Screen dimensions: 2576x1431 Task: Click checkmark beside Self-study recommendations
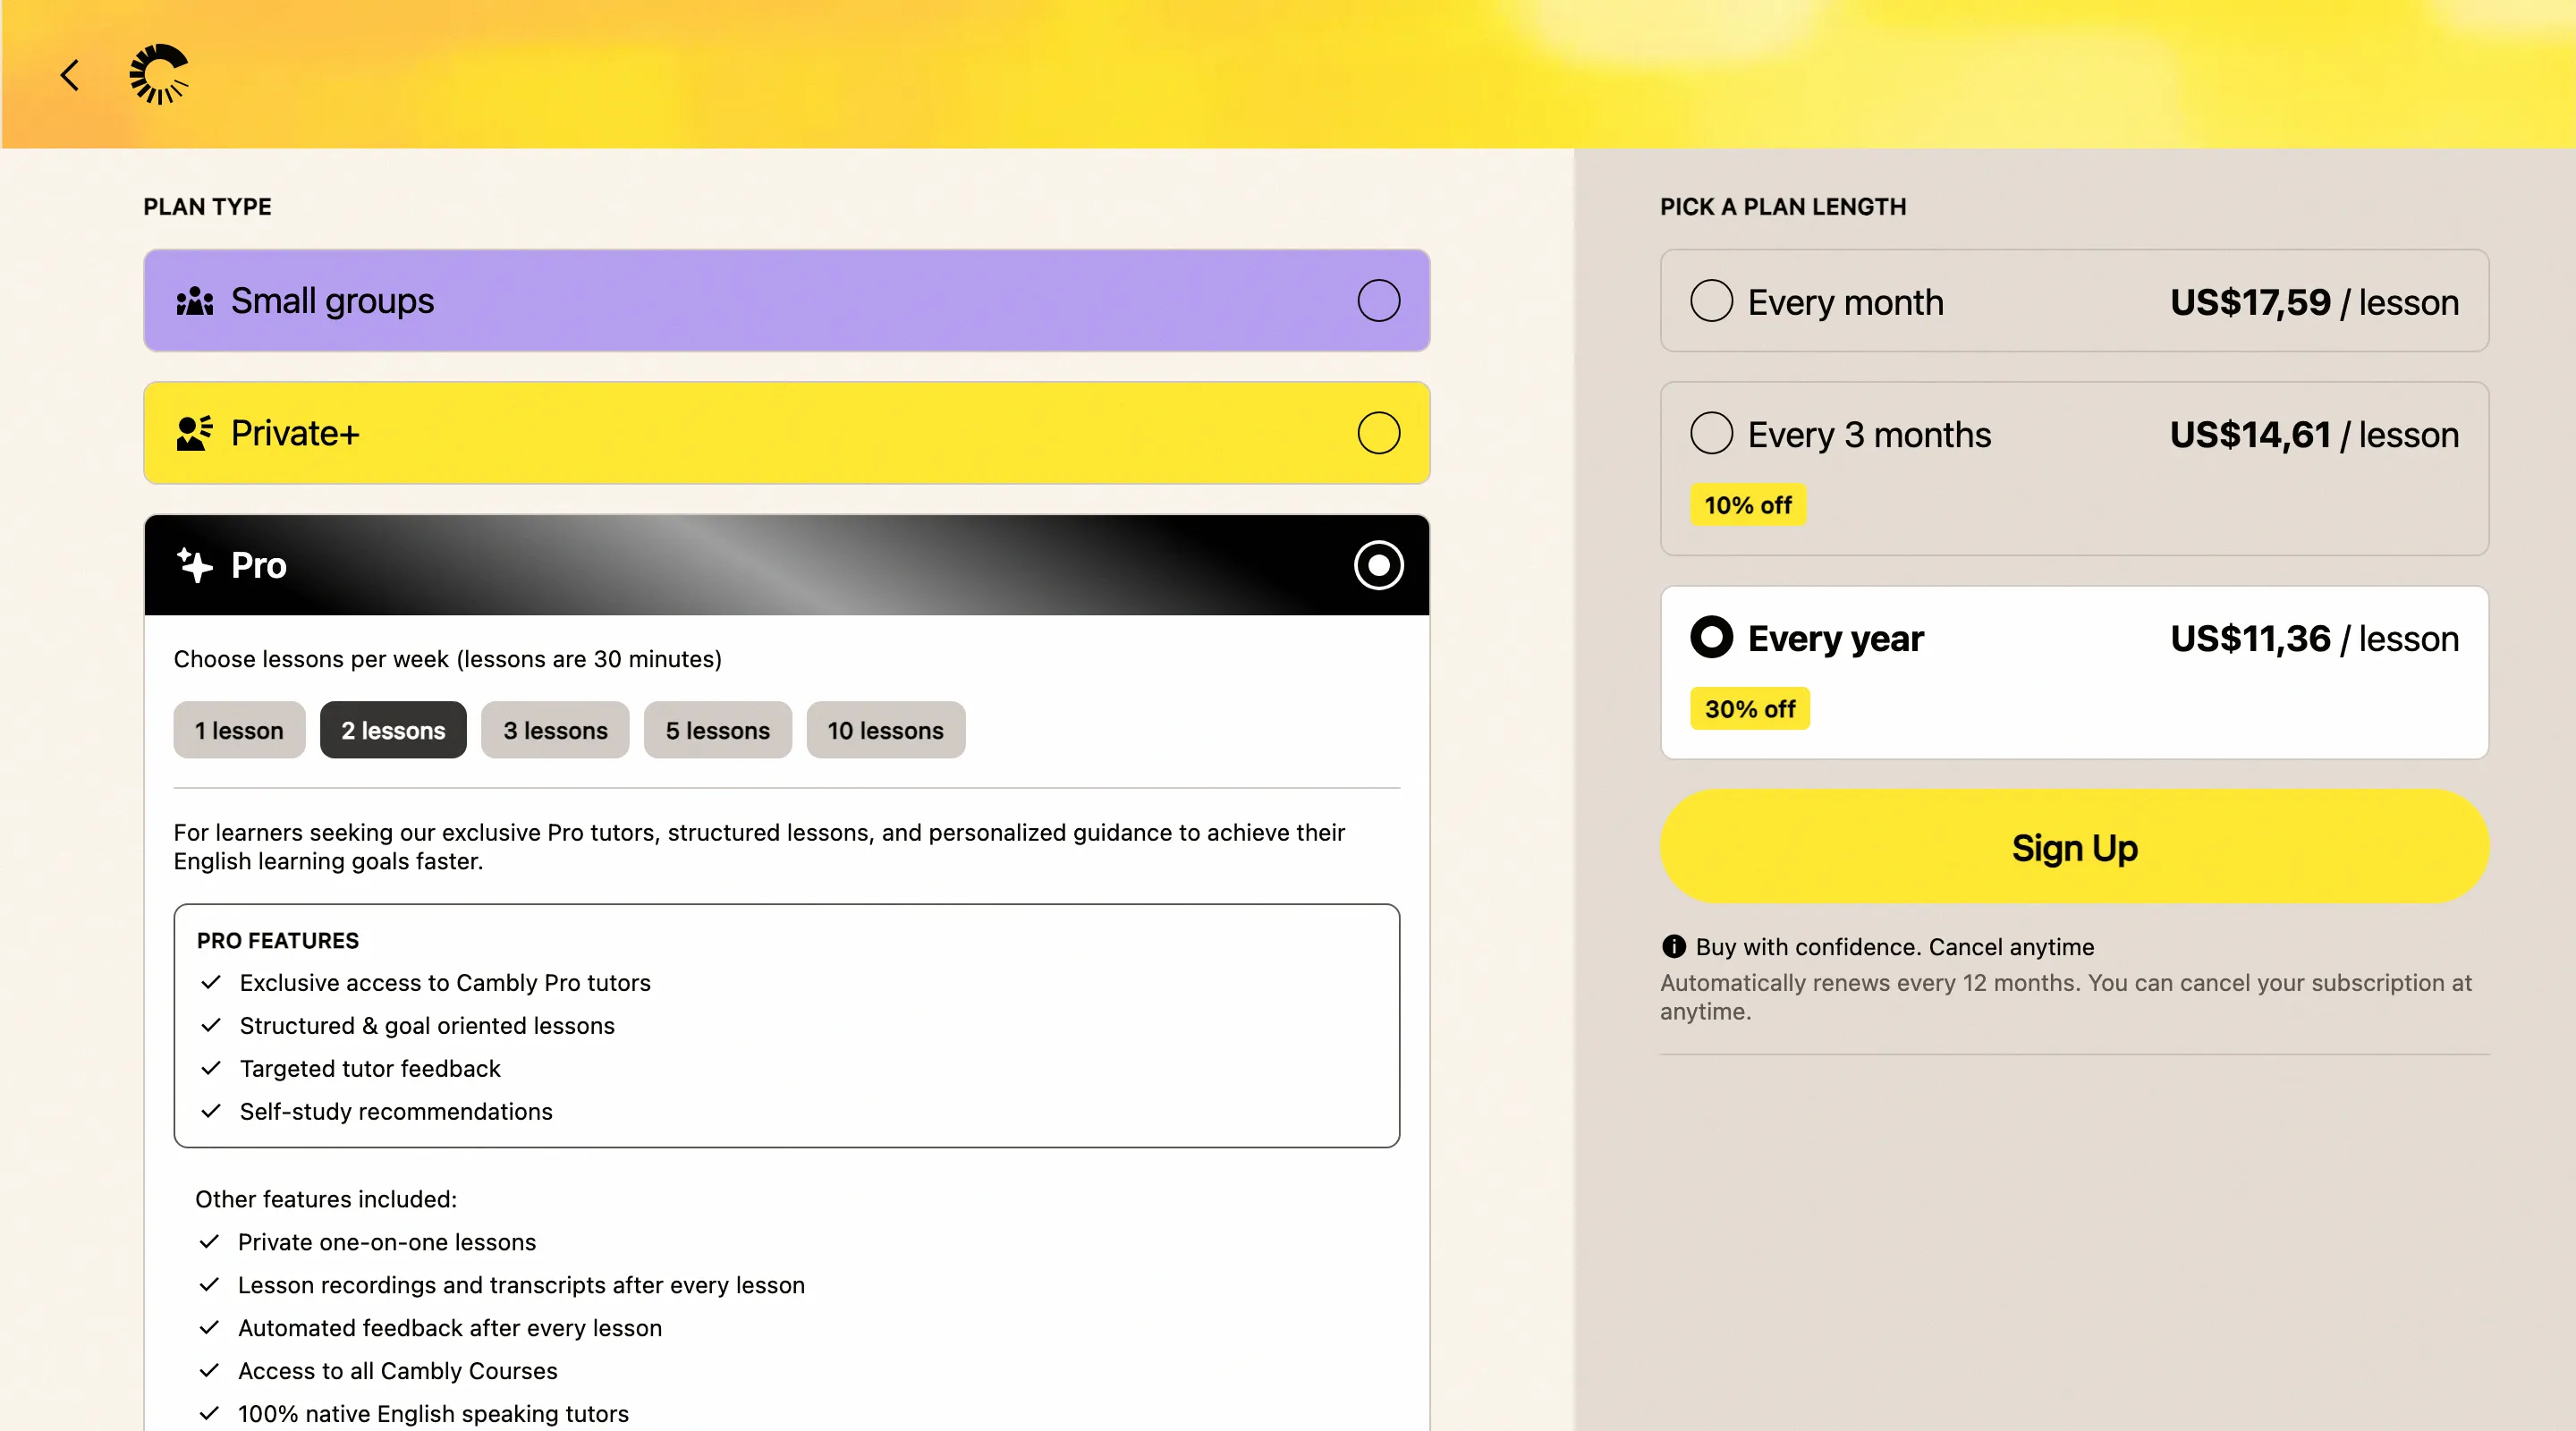[210, 1111]
